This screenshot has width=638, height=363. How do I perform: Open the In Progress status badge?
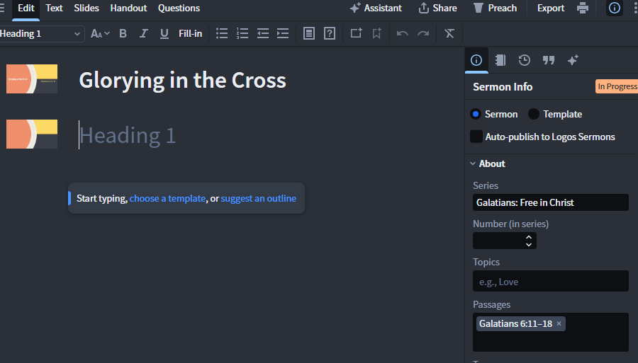[x=617, y=86]
